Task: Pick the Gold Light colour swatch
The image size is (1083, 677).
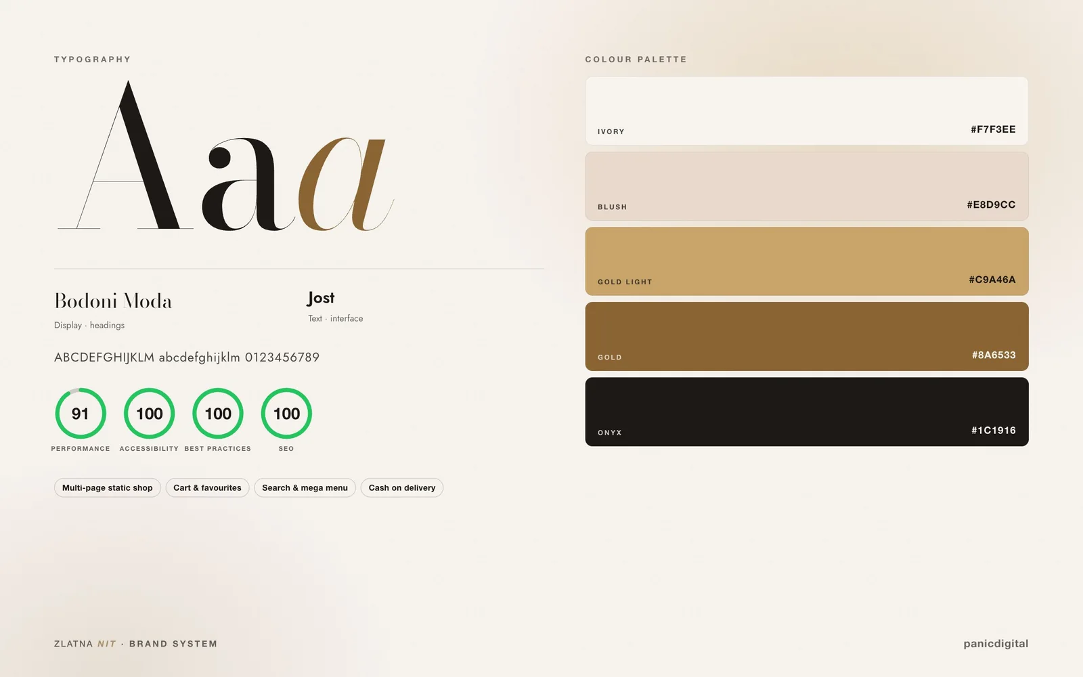Action: 807,261
